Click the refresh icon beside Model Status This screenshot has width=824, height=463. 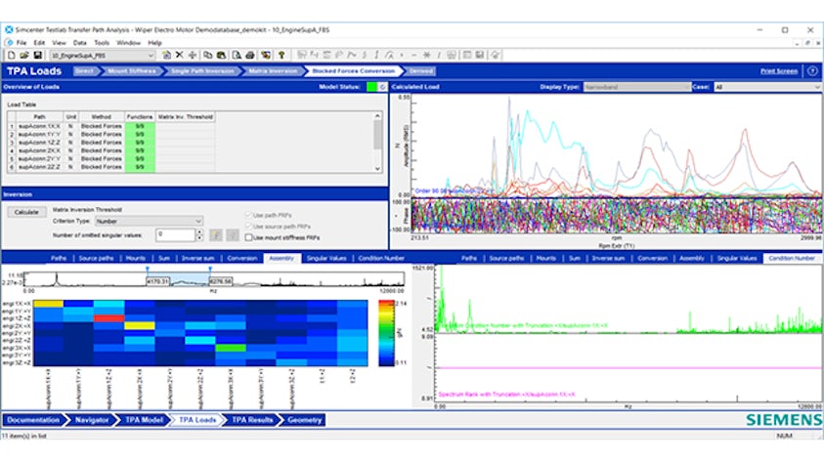(382, 87)
